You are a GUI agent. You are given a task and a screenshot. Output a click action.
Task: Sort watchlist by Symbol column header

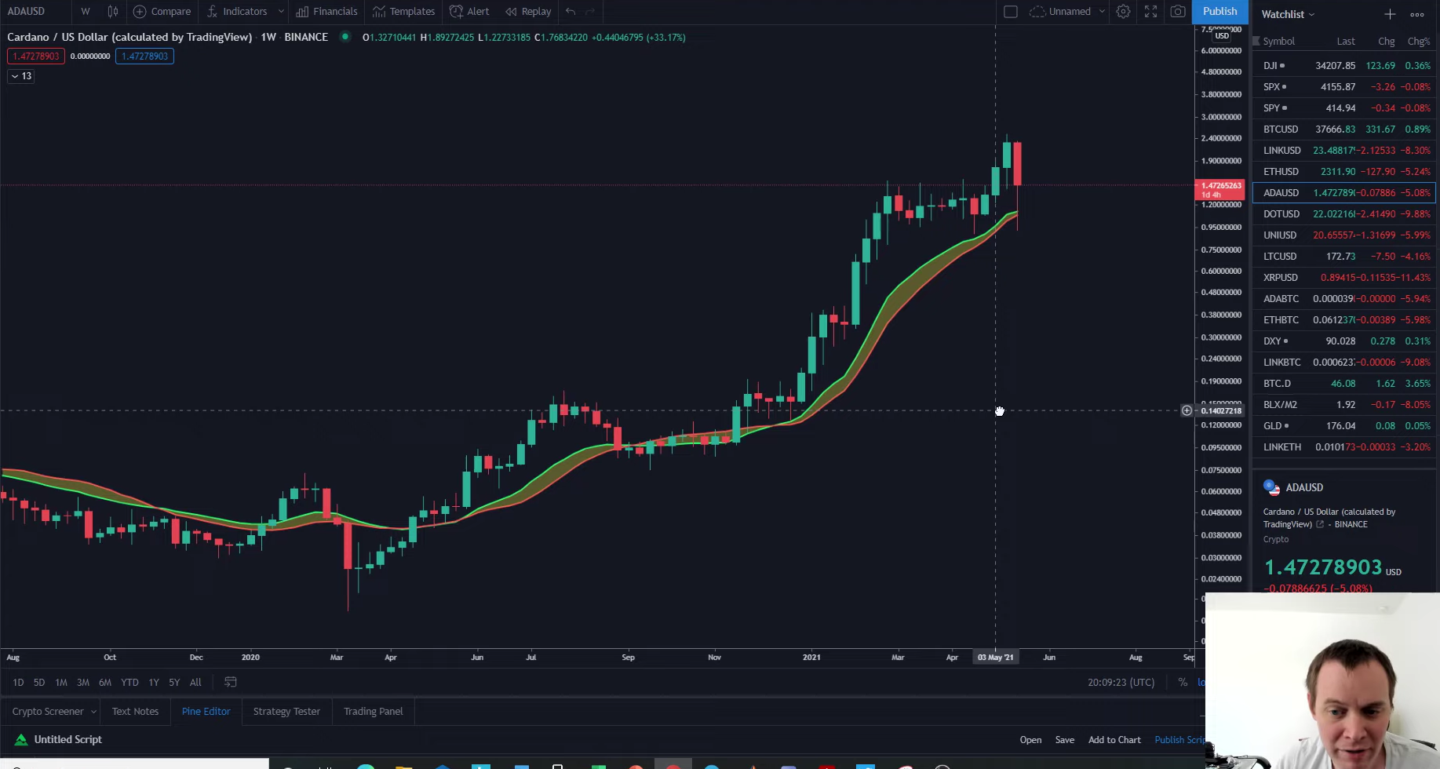[x=1278, y=41]
